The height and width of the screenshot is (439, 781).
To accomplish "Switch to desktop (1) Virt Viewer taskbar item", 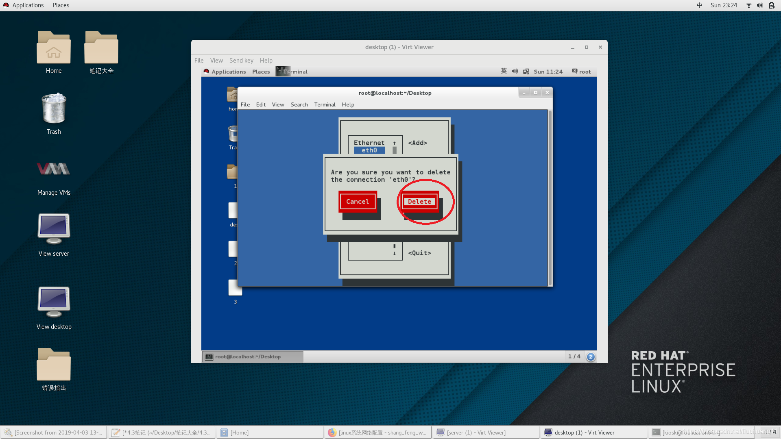I will (593, 432).
